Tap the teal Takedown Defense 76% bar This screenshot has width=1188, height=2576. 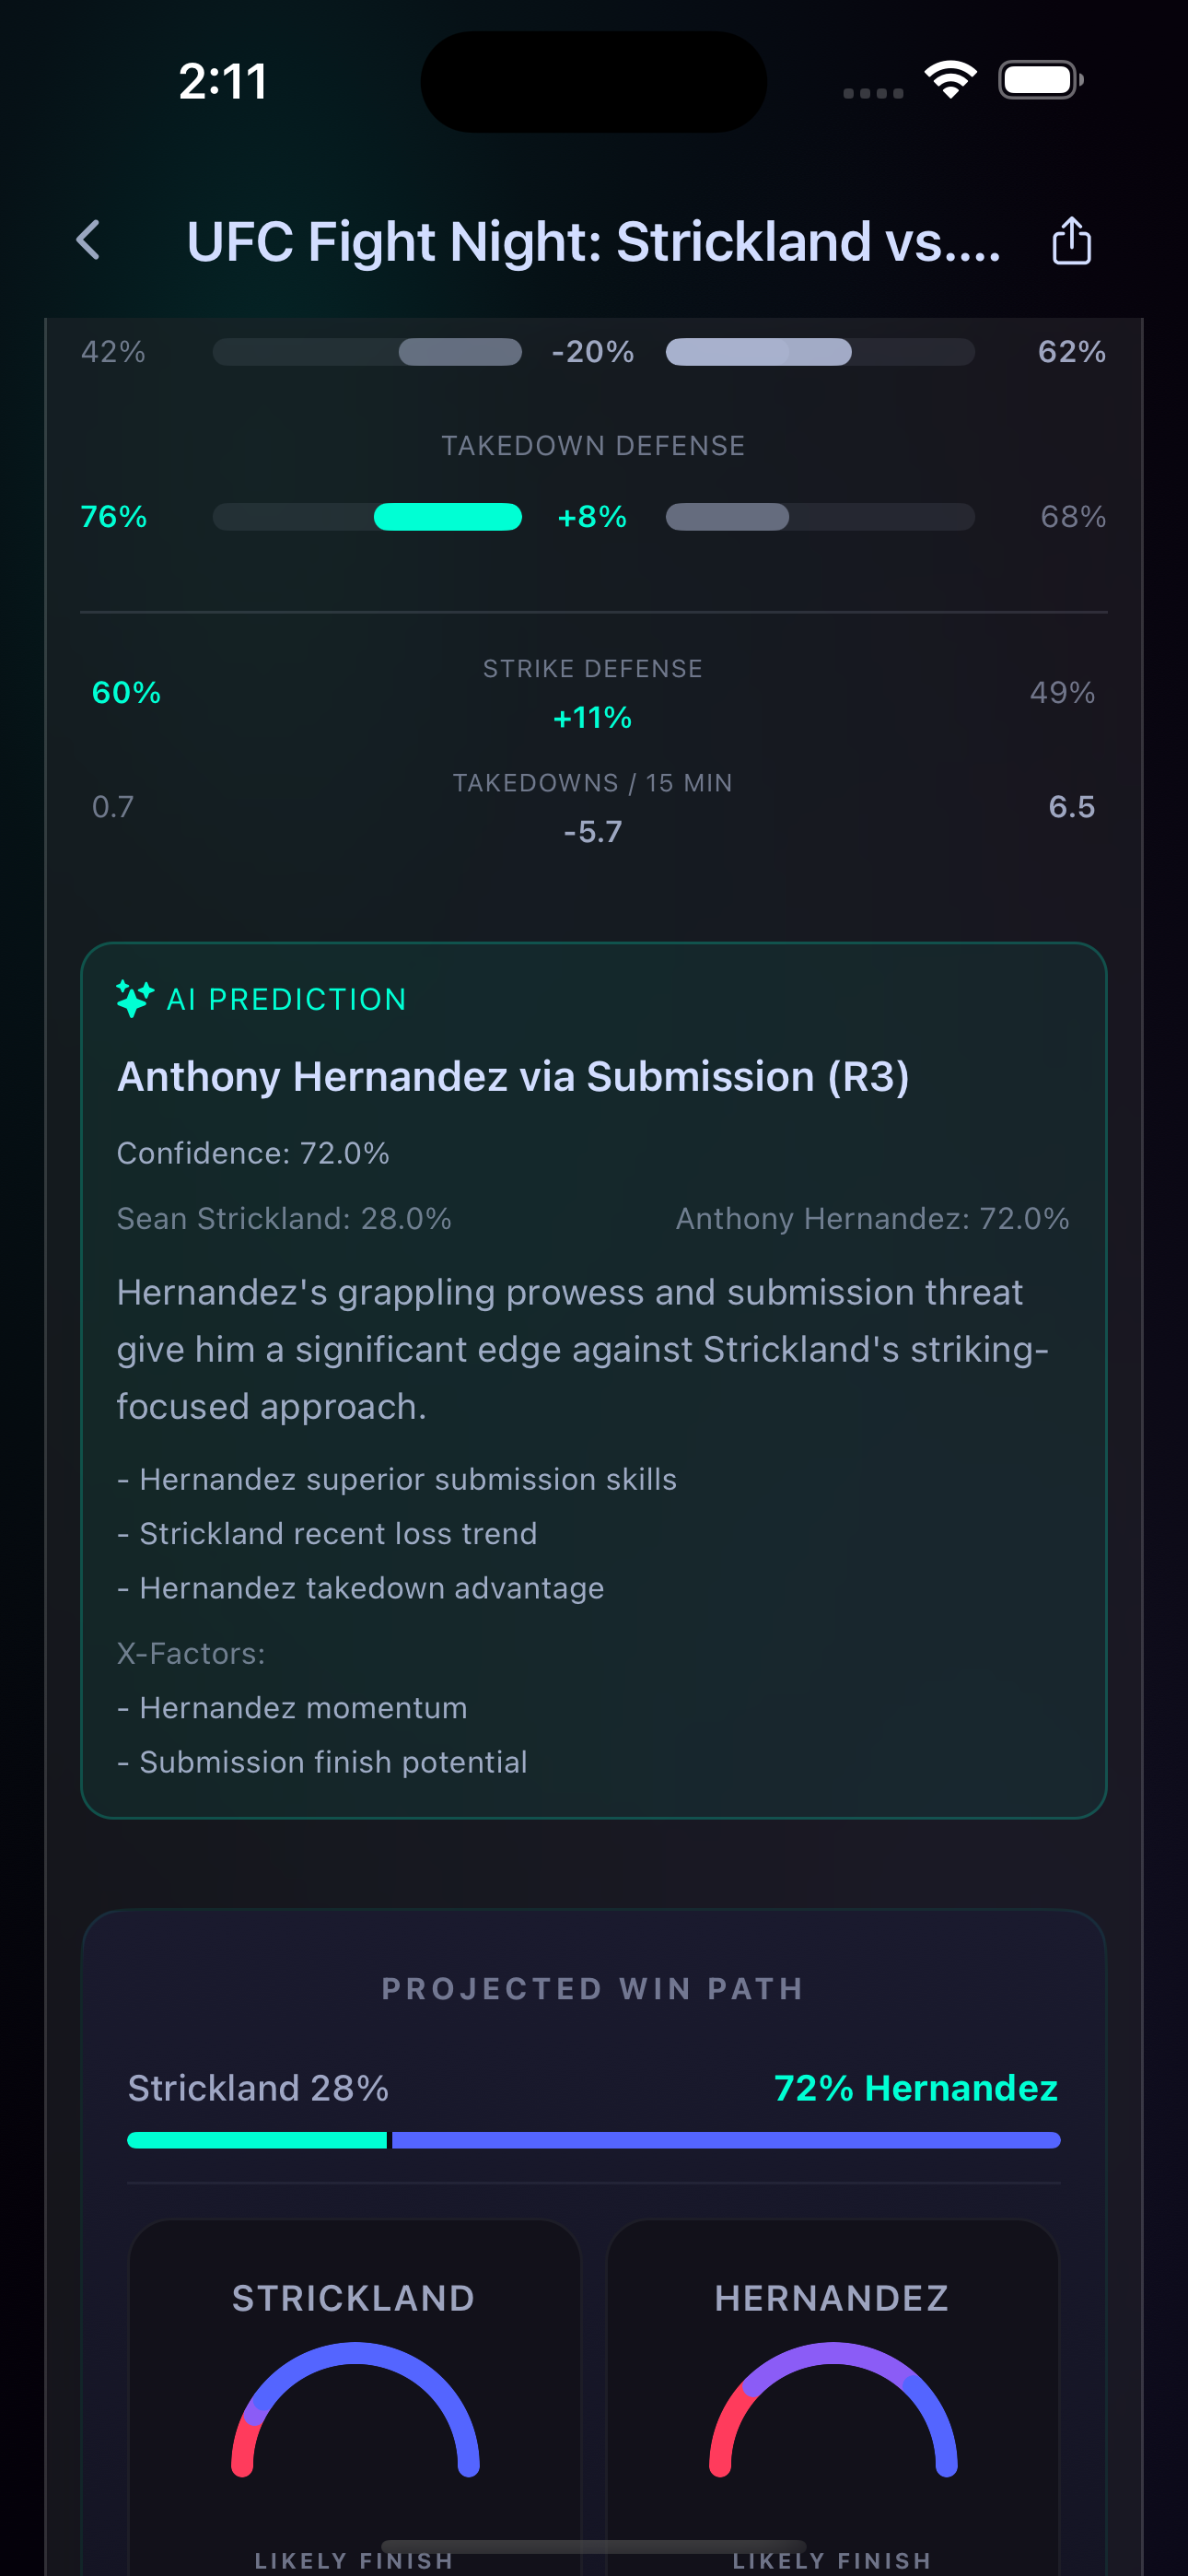(x=446, y=517)
